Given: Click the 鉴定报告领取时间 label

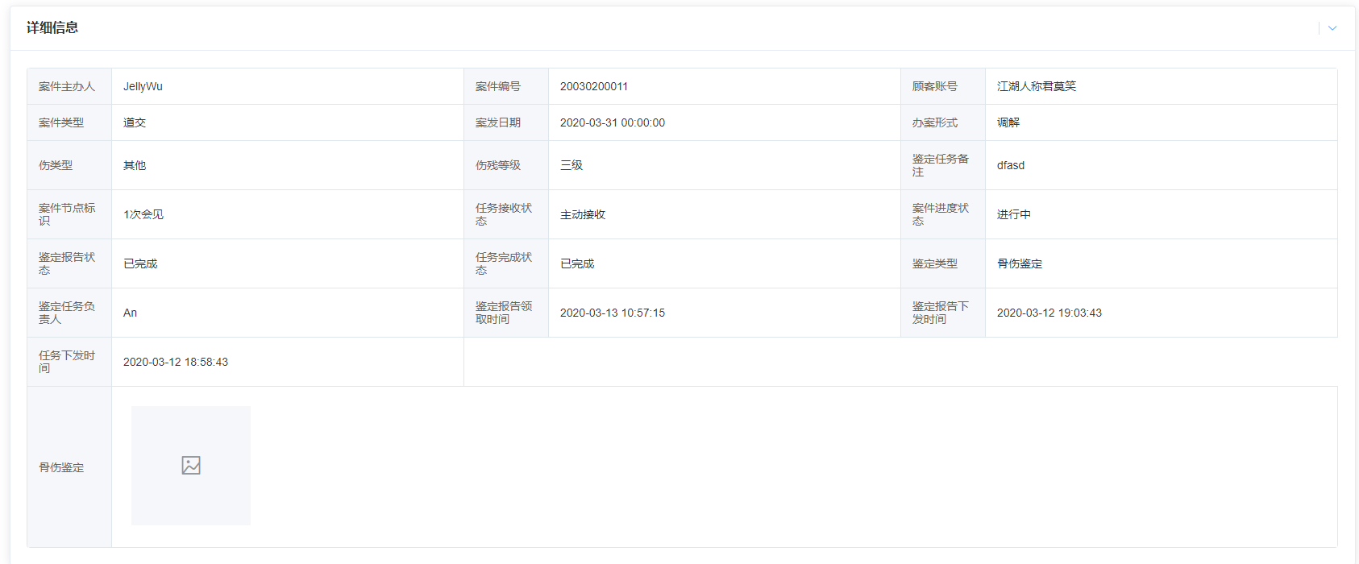Looking at the screenshot, I should click(x=504, y=313).
